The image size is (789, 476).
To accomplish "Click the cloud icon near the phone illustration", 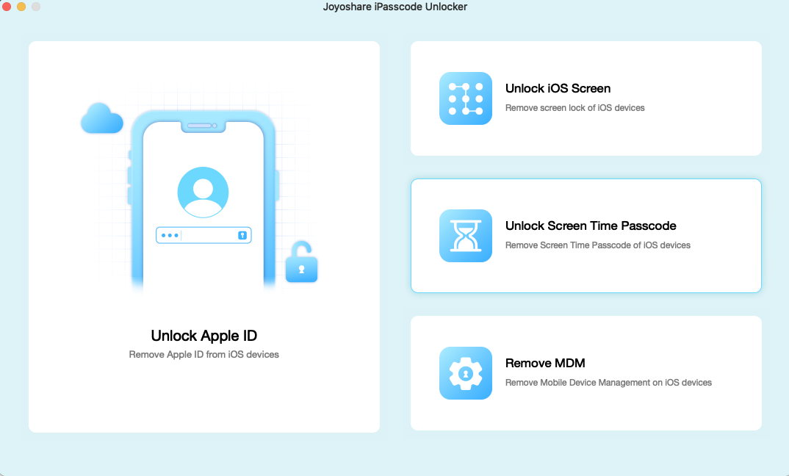I will point(102,118).
